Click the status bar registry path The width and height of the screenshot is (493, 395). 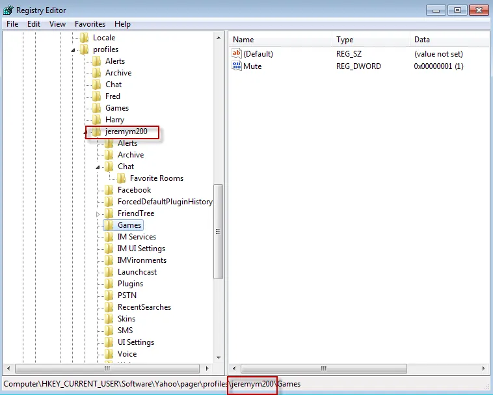[x=152, y=384]
